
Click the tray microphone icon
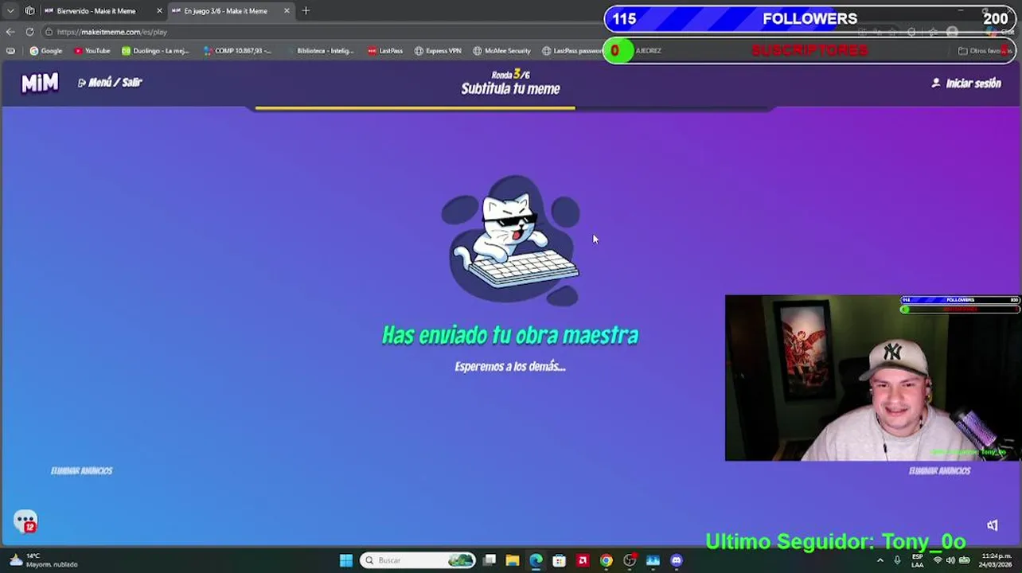(x=897, y=560)
